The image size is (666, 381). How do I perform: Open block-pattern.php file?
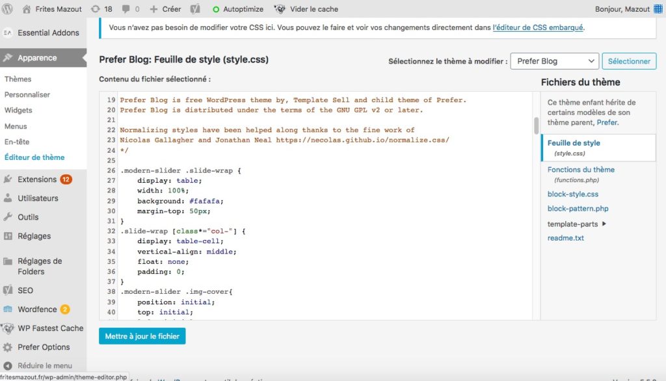click(578, 209)
